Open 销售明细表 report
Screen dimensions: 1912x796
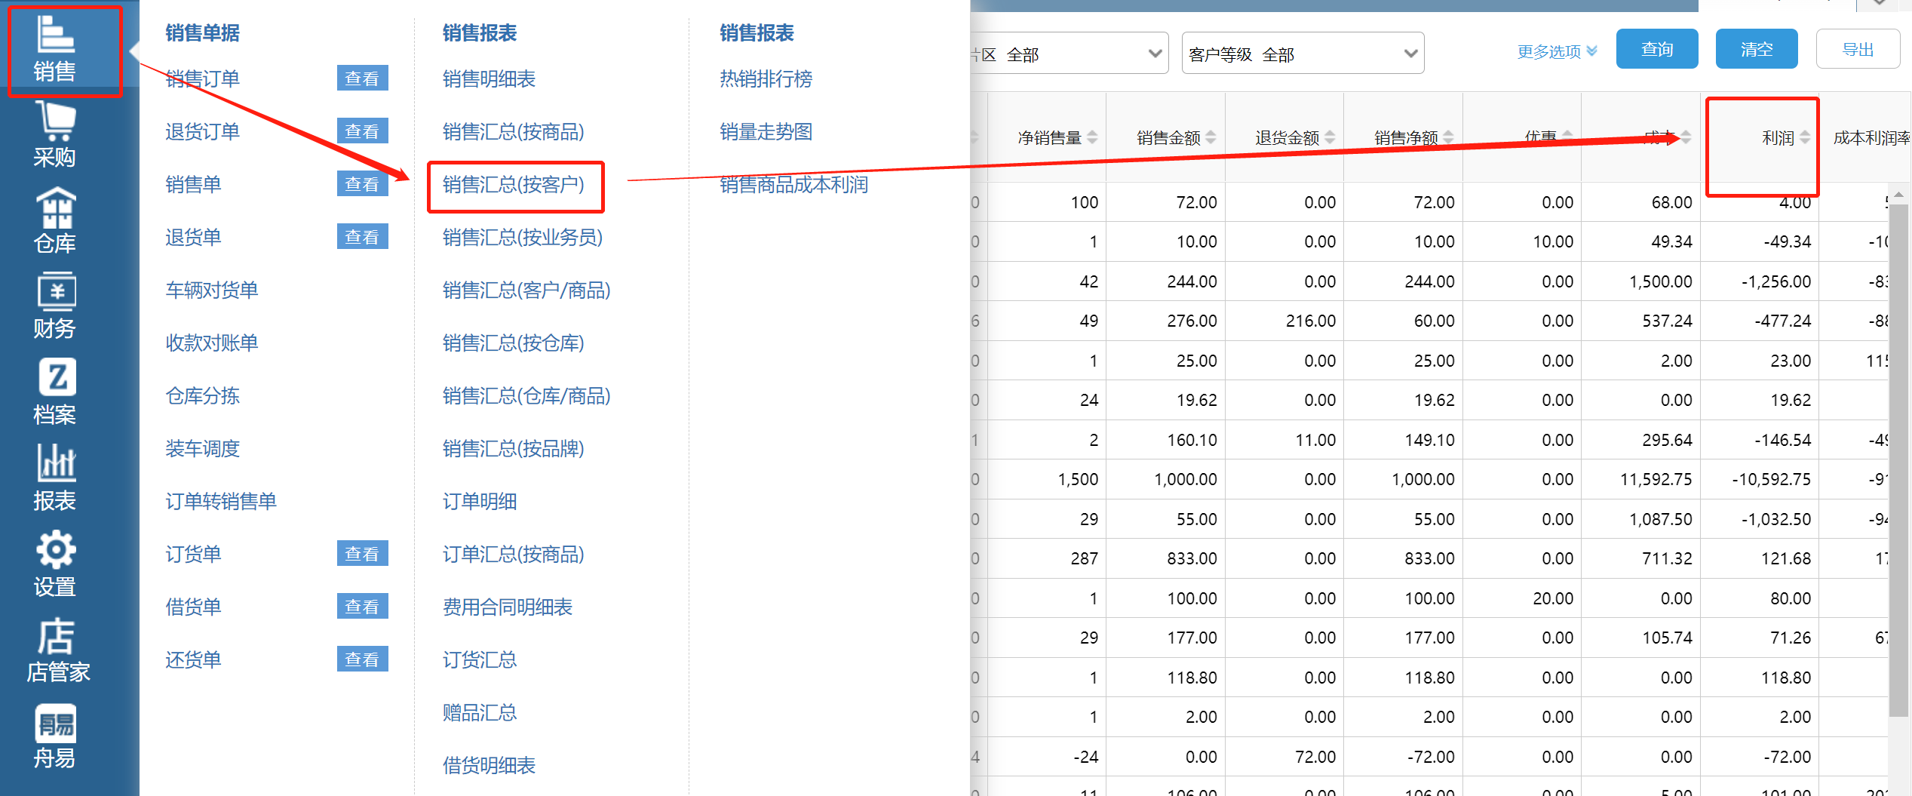point(489,78)
